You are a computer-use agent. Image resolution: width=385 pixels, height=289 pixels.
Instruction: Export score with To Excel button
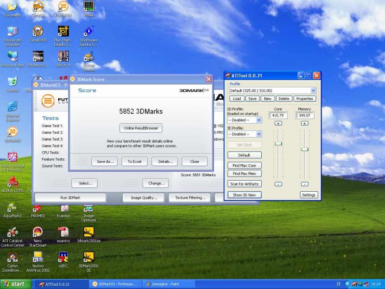135,161
